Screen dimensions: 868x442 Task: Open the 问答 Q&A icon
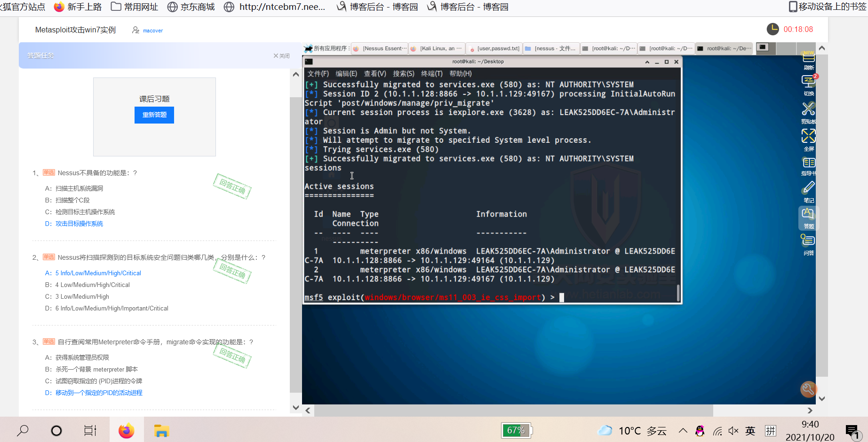pyautogui.click(x=808, y=240)
